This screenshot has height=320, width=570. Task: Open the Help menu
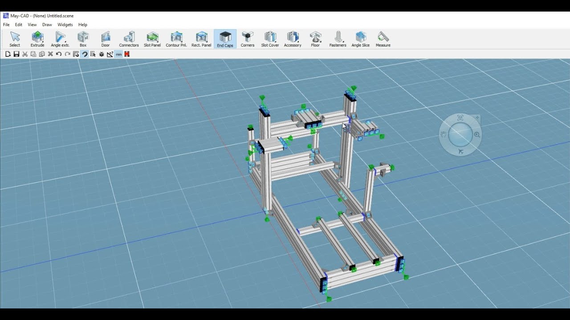click(x=83, y=25)
